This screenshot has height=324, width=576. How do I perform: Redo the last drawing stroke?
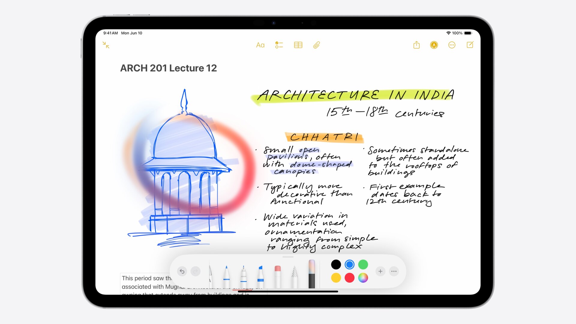pyautogui.click(x=195, y=271)
